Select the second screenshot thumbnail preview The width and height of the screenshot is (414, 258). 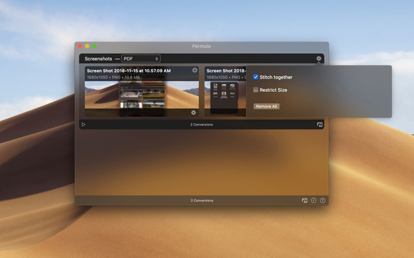click(x=225, y=95)
